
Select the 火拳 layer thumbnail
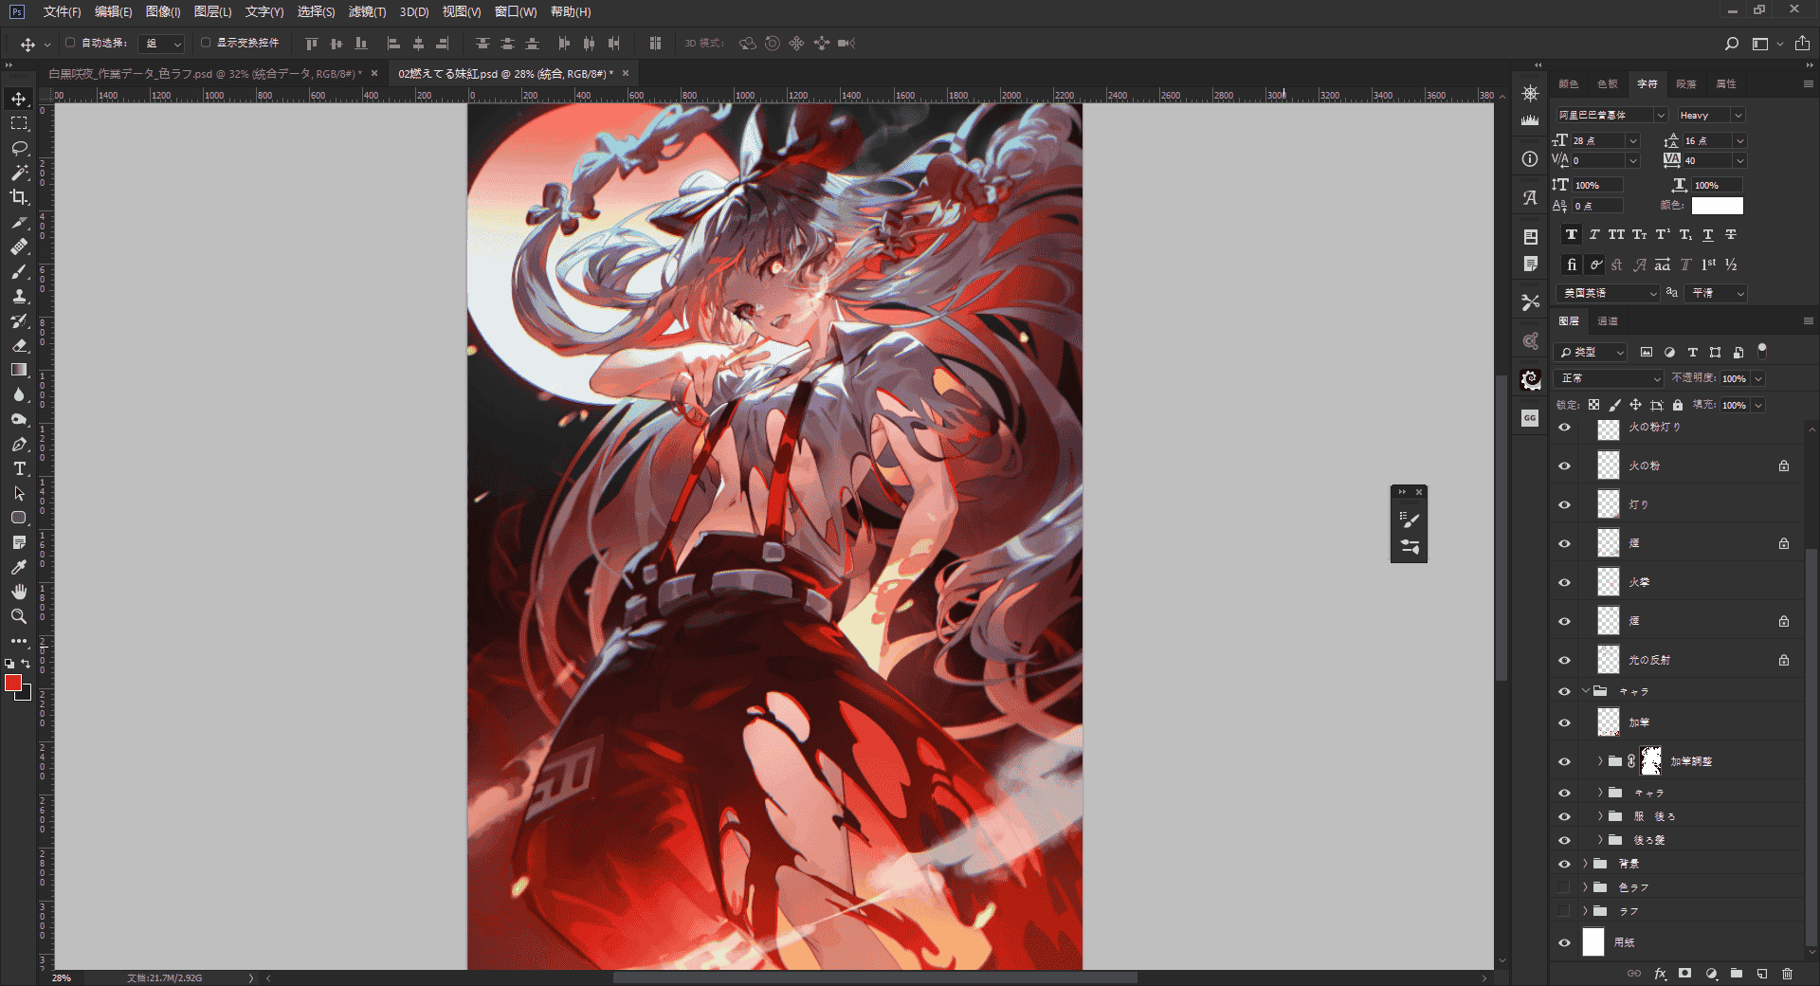click(x=1609, y=582)
